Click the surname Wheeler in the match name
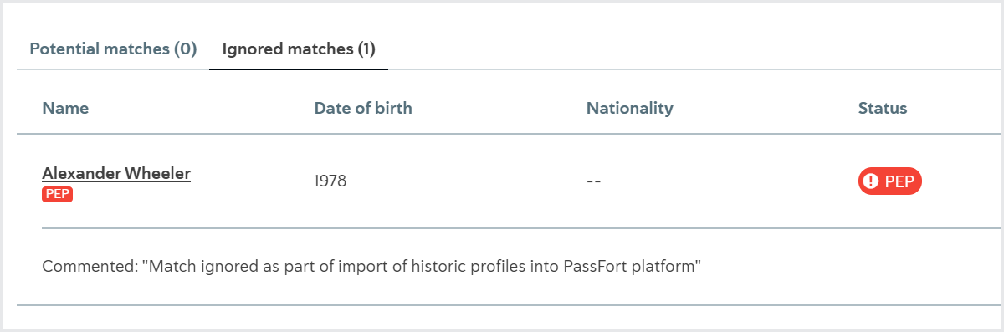1004x332 pixels. click(158, 174)
